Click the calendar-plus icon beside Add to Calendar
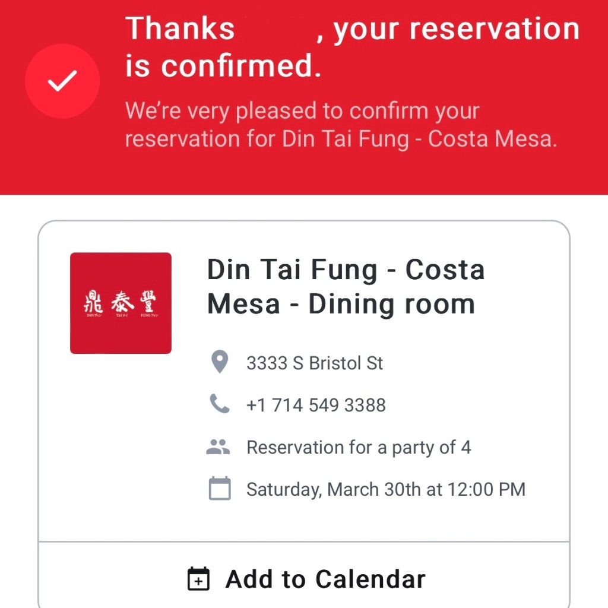 198,579
